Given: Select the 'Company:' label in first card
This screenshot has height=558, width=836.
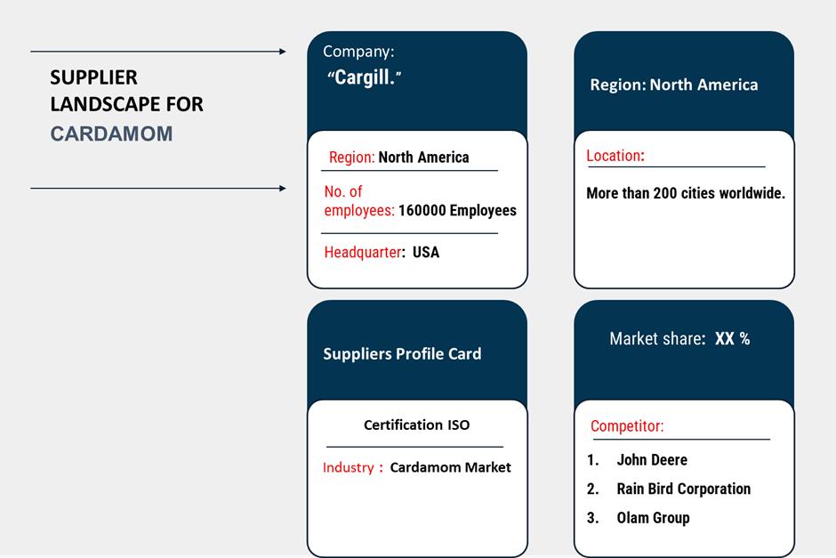Looking at the screenshot, I should tap(358, 52).
